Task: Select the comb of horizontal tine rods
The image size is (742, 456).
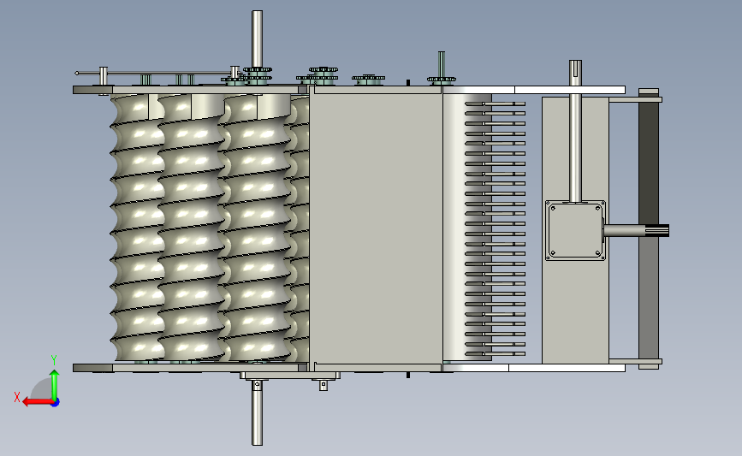Action: pyautogui.click(x=495, y=228)
